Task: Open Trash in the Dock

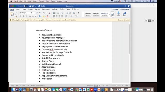Action: (x=152, y=89)
